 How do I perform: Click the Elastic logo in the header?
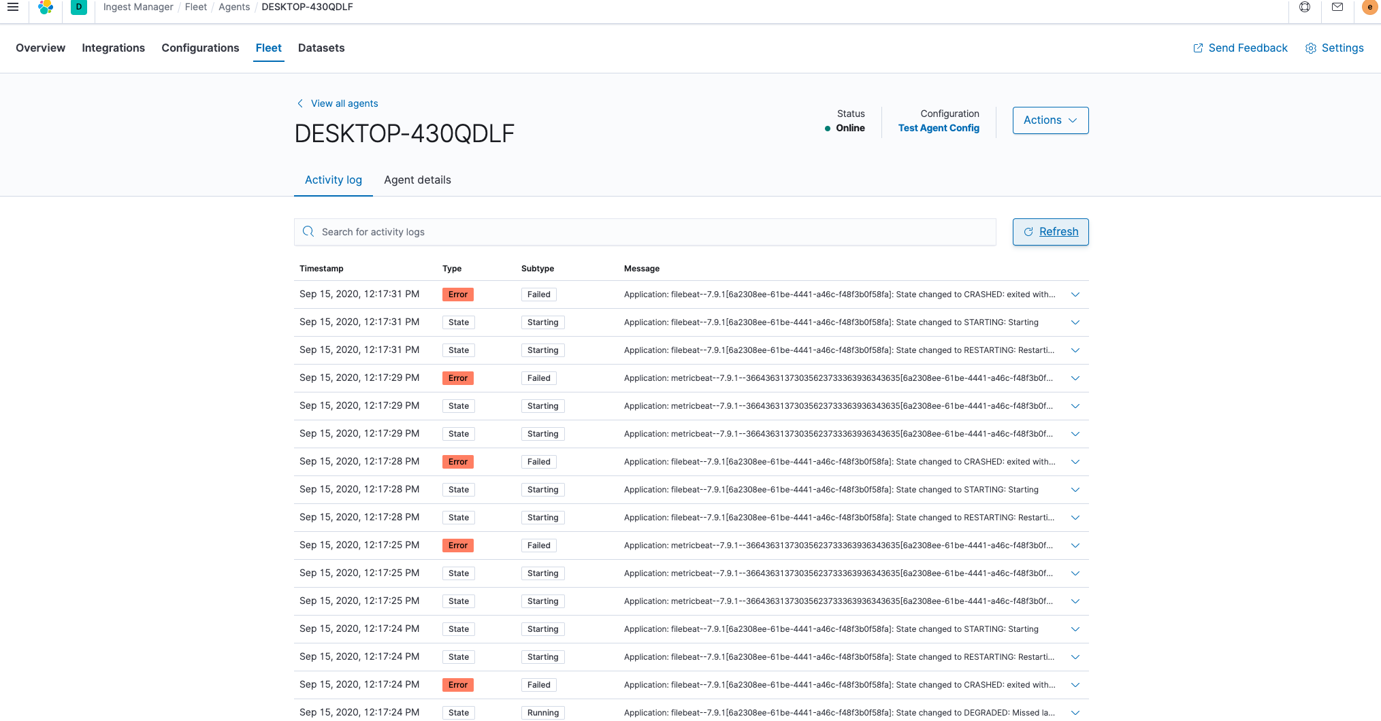pos(46,7)
